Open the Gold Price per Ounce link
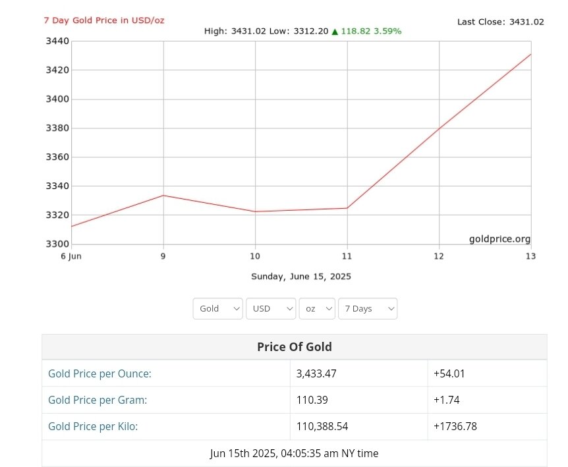The image size is (568, 467). (x=99, y=373)
